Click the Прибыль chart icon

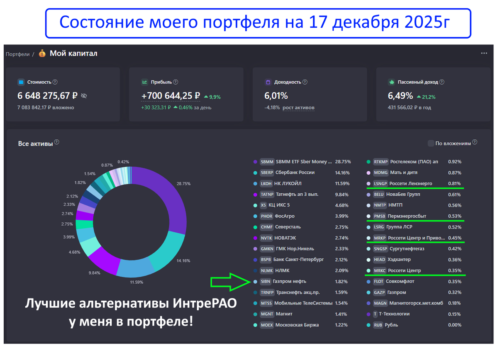click(x=144, y=82)
